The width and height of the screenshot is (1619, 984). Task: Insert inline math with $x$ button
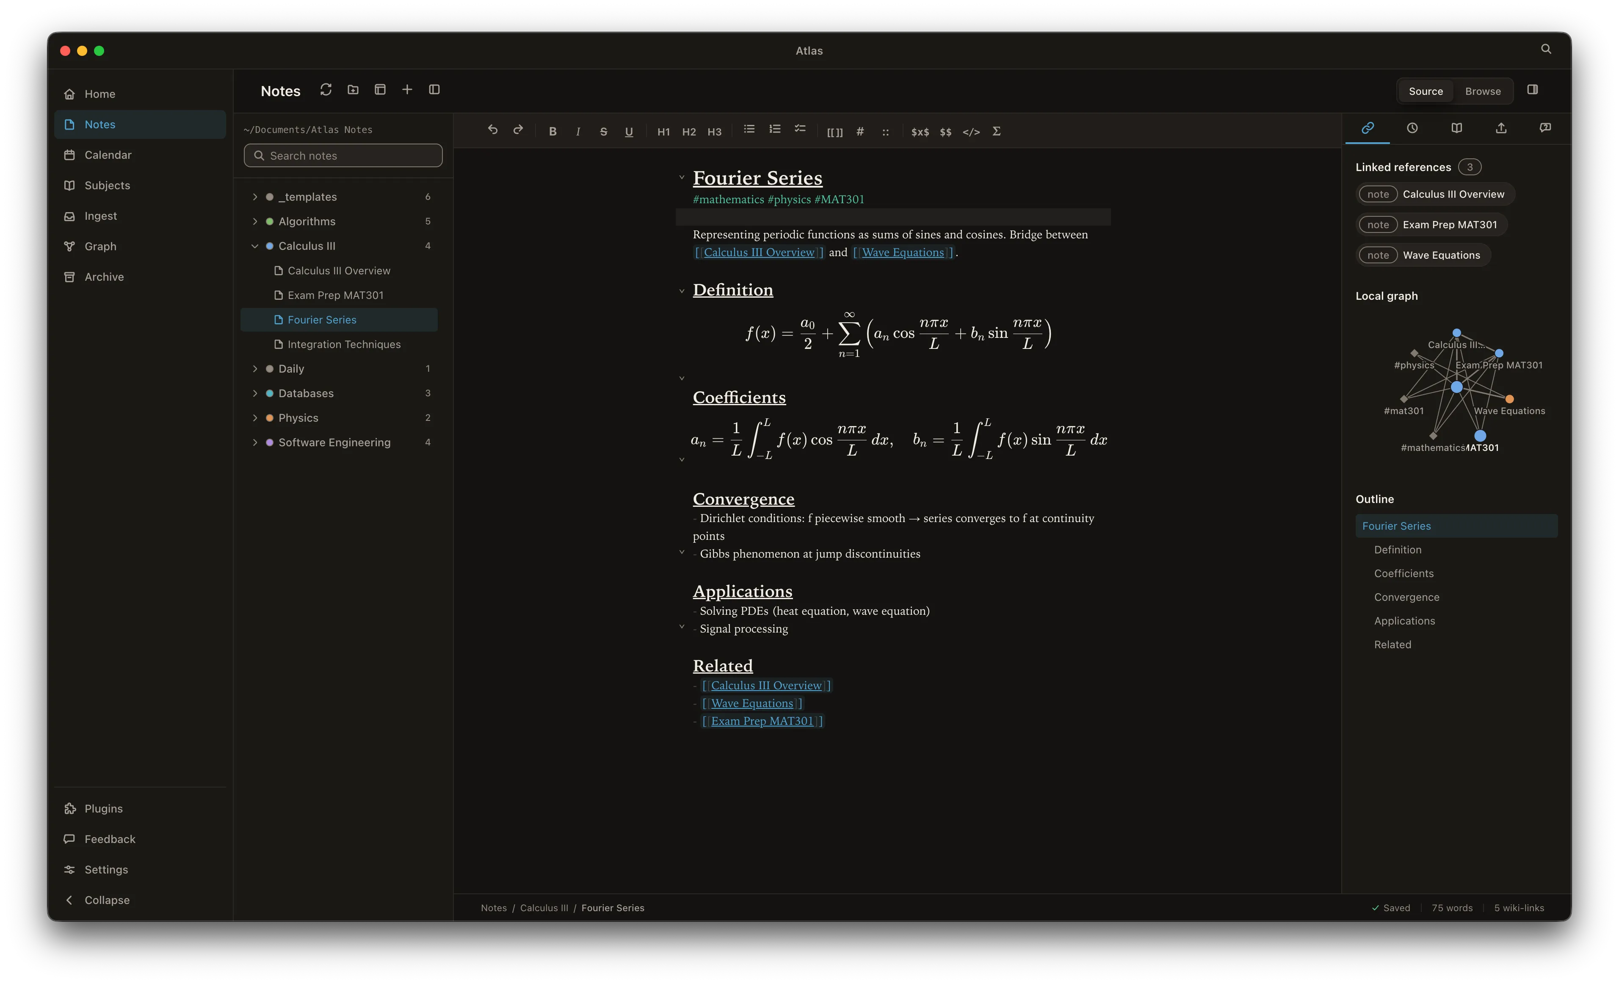point(920,132)
